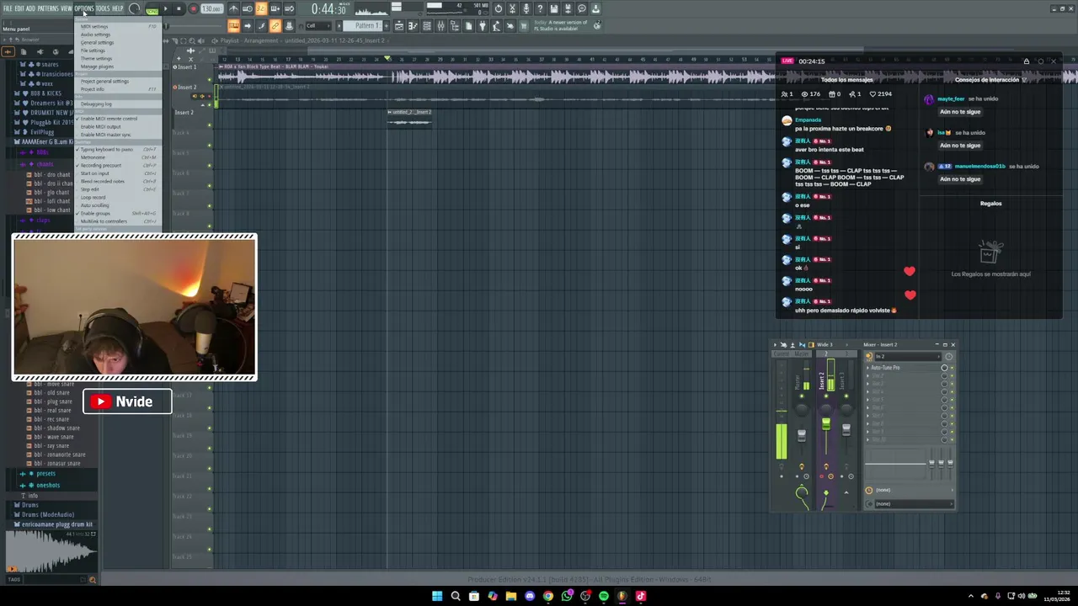This screenshot has height=606, width=1078.
Task: Open the Plugin picker plug icon
Action: click(x=483, y=25)
